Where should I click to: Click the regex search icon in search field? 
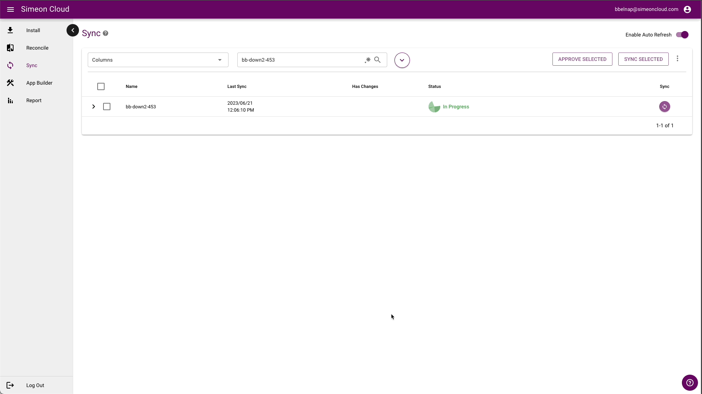(x=368, y=60)
